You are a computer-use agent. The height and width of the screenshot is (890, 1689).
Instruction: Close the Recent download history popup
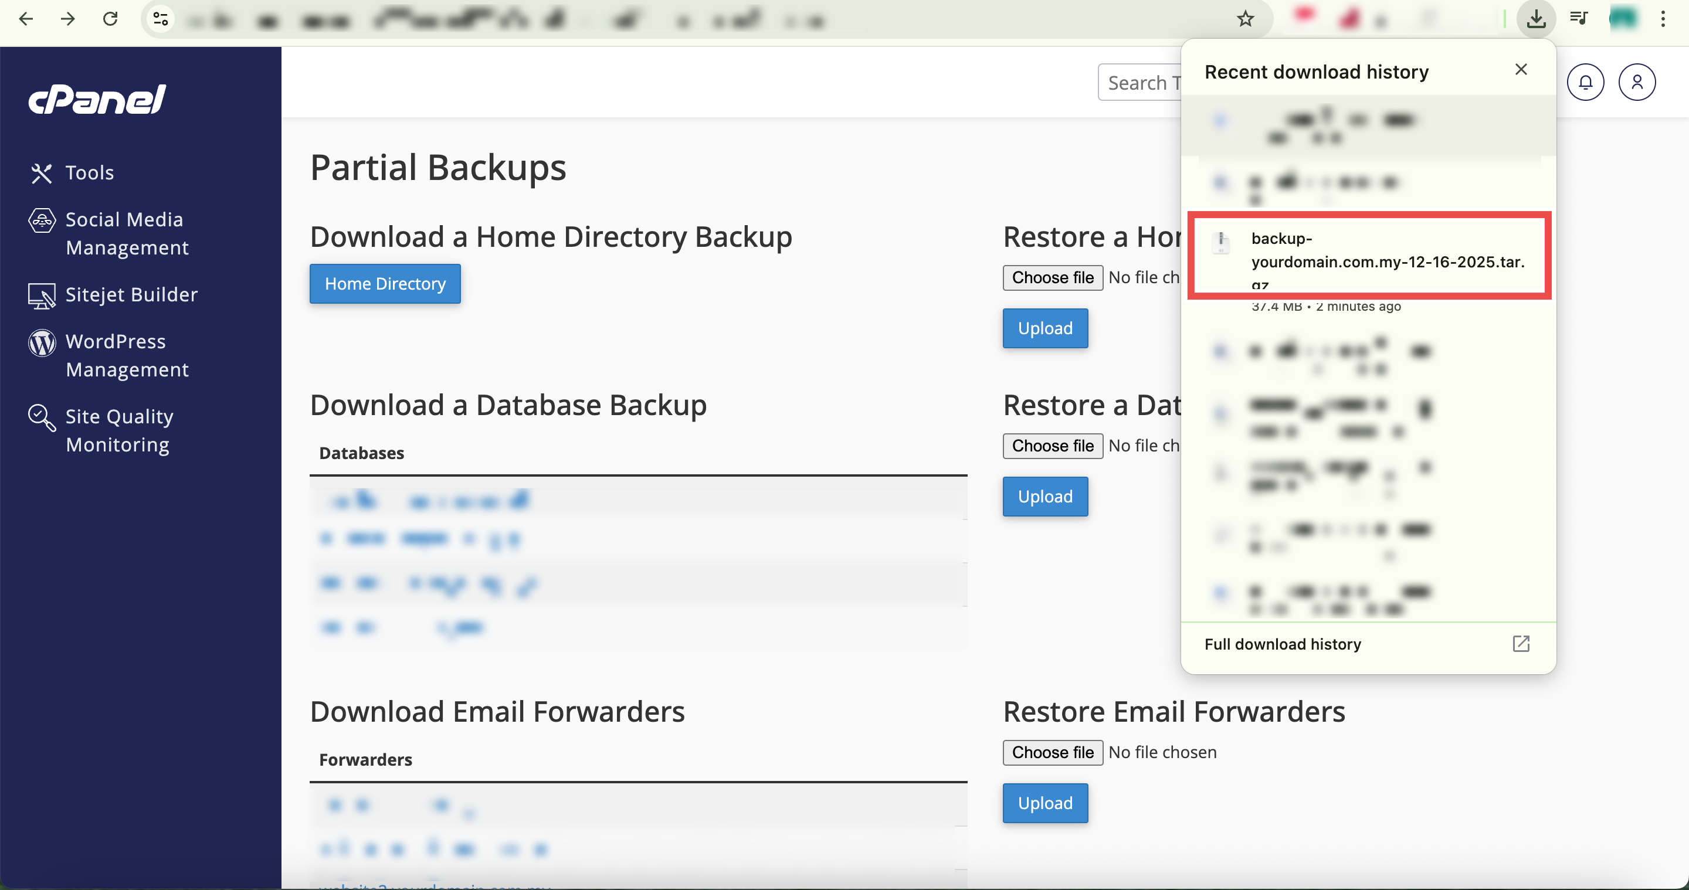pyautogui.click(x=1521, y=69)
